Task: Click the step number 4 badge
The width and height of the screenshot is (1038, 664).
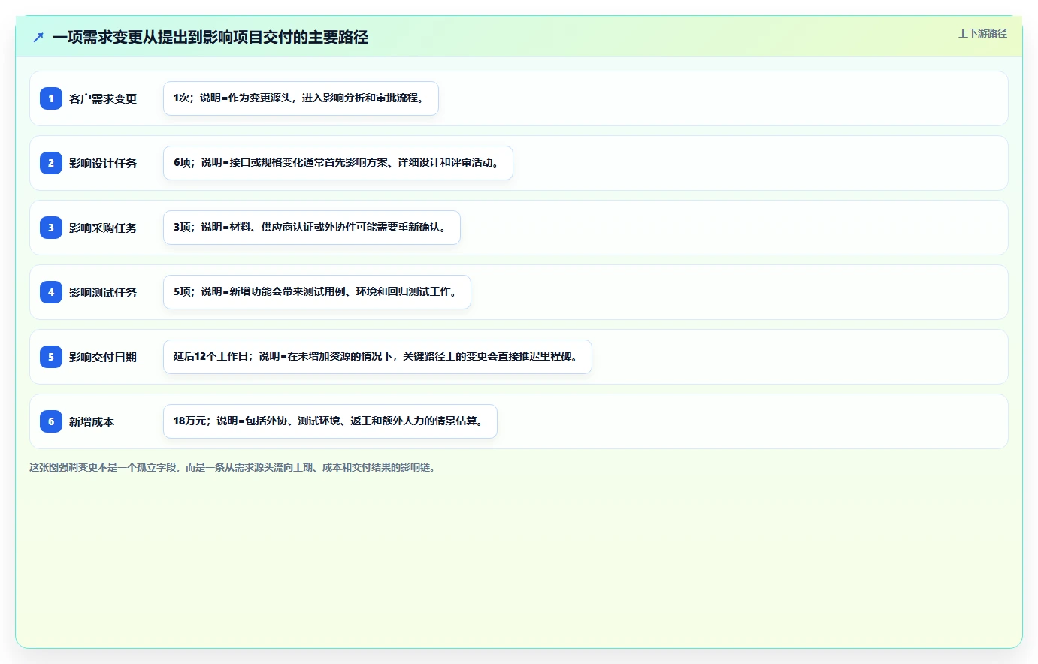Action: coord(51,292)
